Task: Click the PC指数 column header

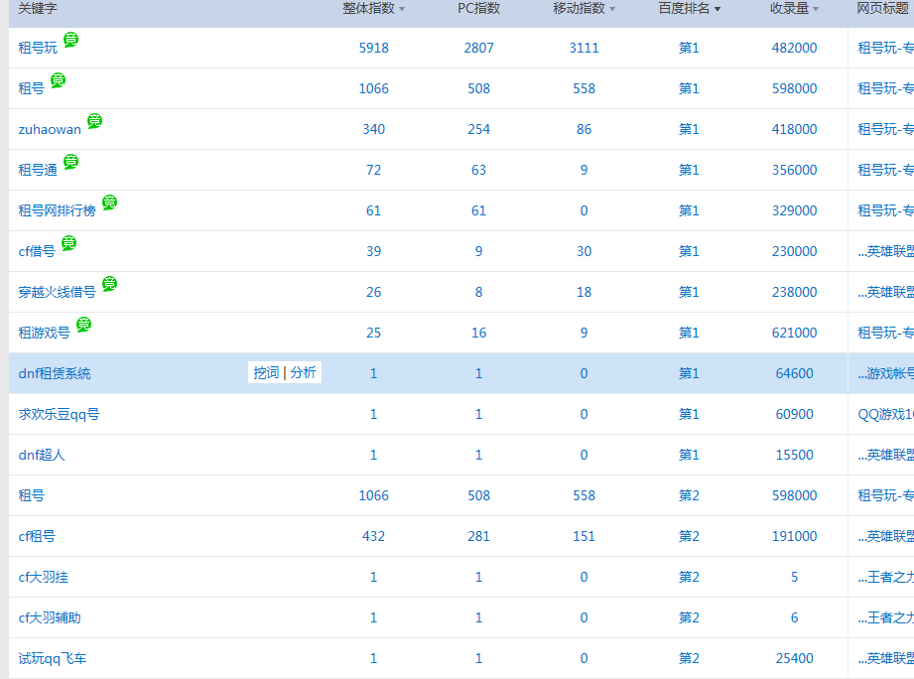Action: (478, 8)
